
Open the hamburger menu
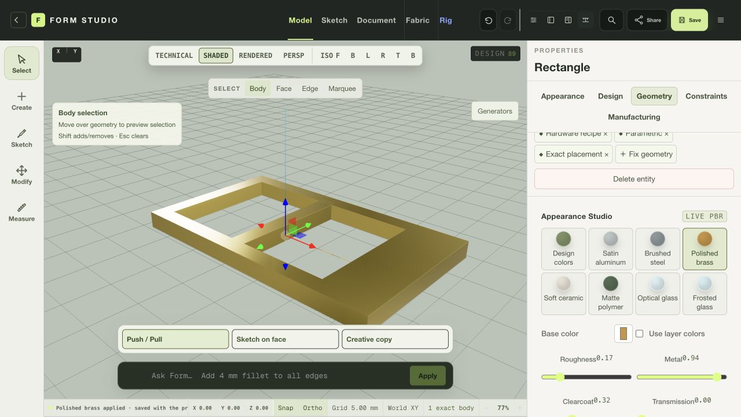coord(721,20)
